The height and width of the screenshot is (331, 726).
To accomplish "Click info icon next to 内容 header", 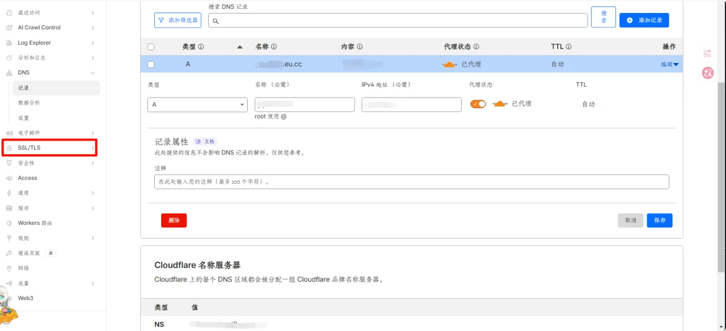I will pos(360,47).
